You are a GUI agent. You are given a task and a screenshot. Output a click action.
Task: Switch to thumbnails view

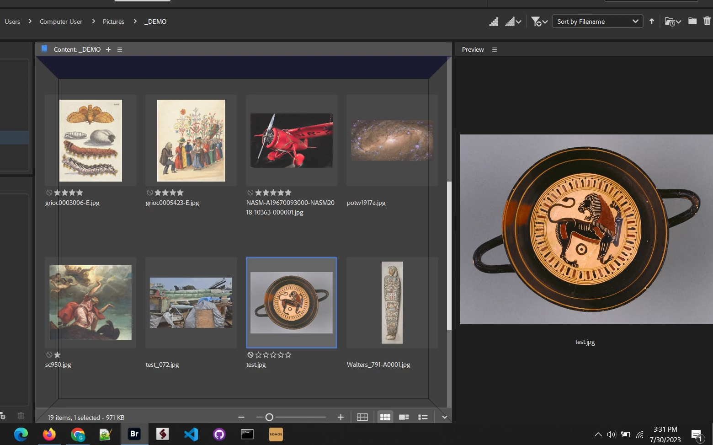click(385, 417)
